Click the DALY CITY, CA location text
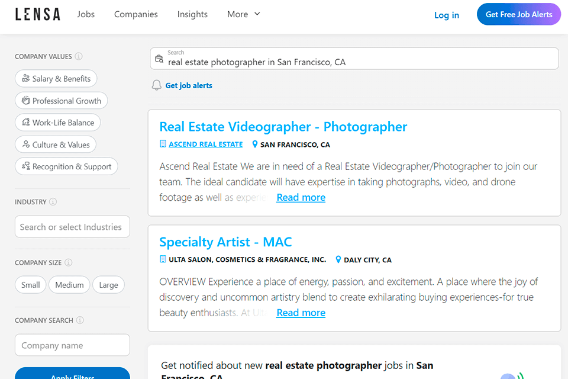Screen dimensions: 568x379 click(x=367, y=260)
